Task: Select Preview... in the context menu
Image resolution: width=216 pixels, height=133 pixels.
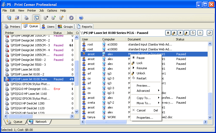Action: 143,86
